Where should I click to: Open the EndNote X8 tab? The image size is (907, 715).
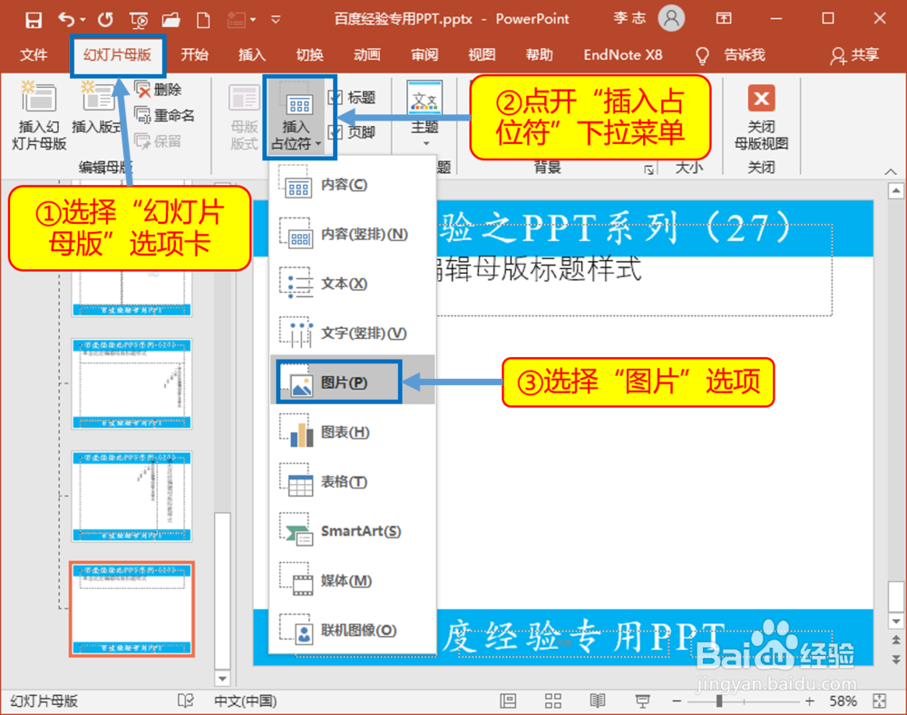pos(623,55)
